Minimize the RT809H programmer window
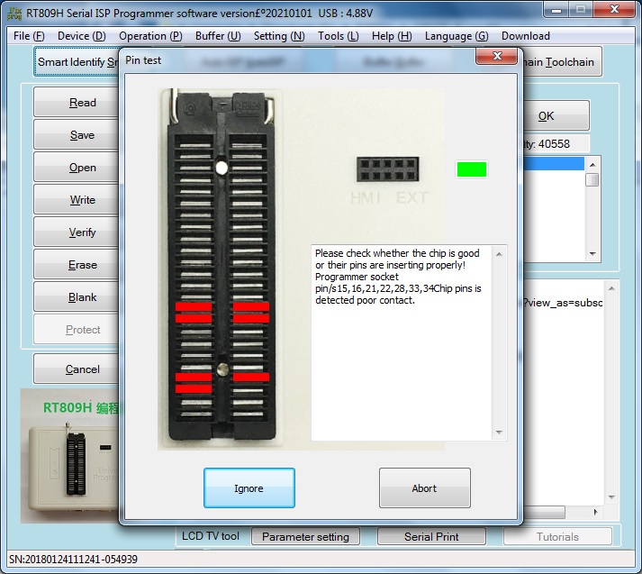 (556, 9)
